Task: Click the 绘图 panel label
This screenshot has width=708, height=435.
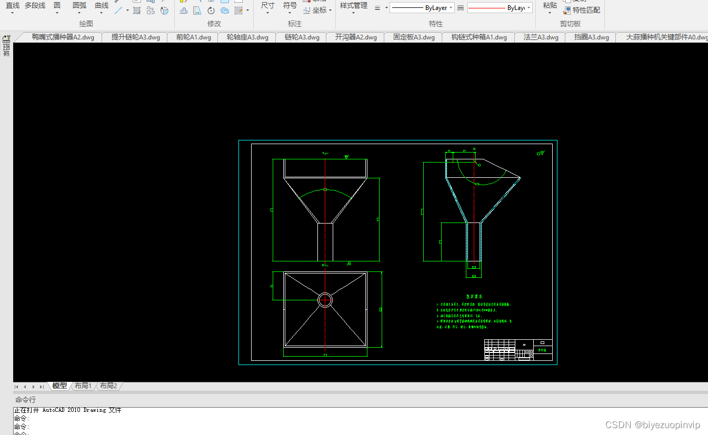Action: 86,24
